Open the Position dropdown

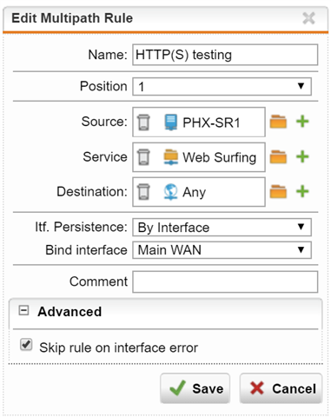click(222, 86)
